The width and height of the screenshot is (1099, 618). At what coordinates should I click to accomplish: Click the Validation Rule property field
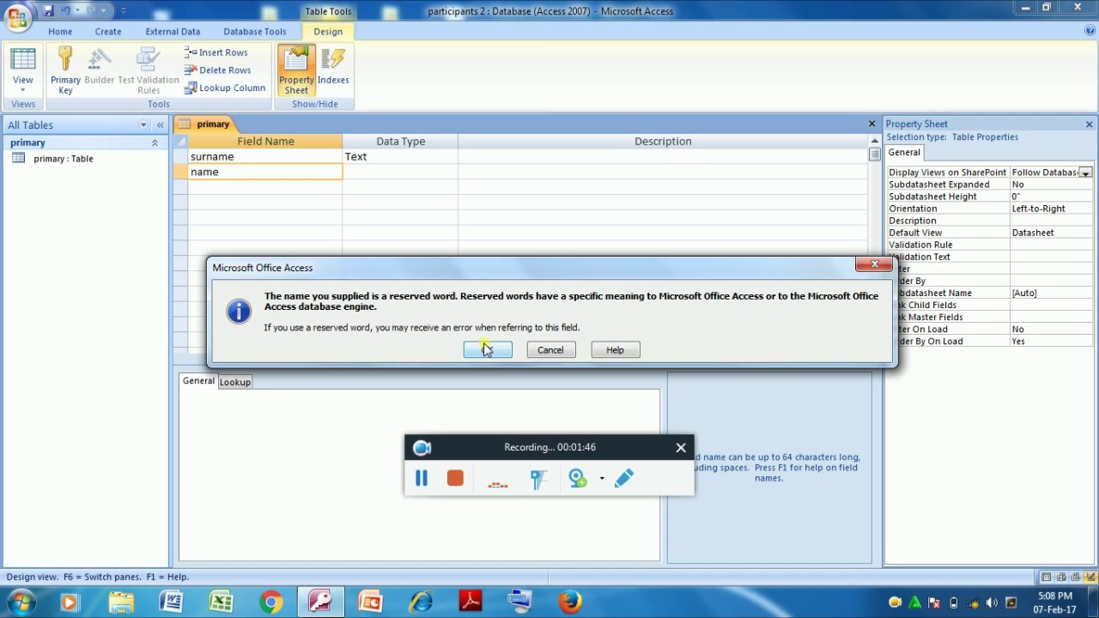tap(1051, 245)
